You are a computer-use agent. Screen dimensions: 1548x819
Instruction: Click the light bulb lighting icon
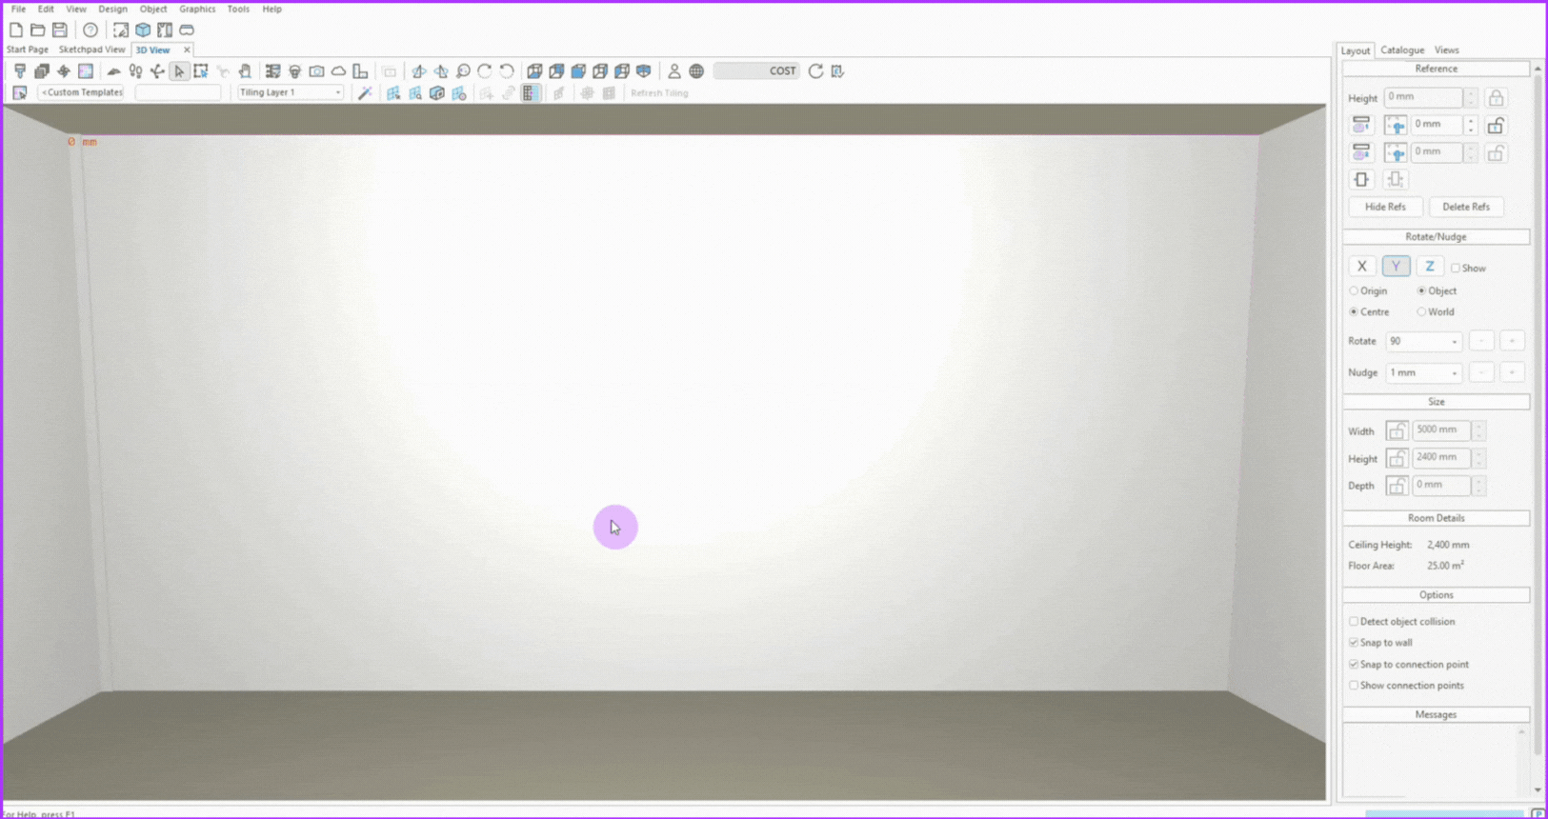click(x=294, y=71)
